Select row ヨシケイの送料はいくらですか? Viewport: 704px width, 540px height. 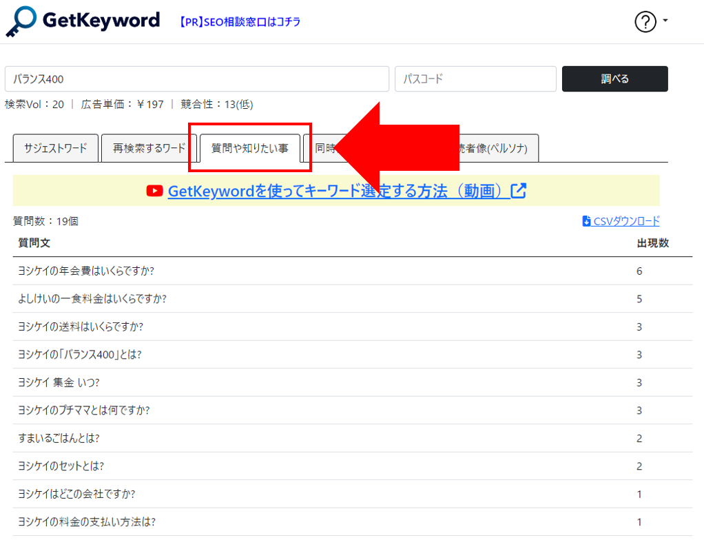pos(353,326)
